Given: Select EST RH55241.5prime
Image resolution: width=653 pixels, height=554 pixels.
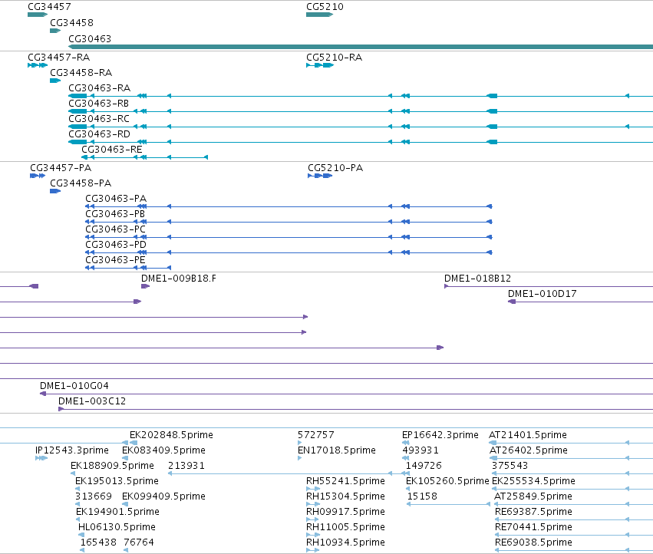Looking at the screenshot, I should coord(313,489).
